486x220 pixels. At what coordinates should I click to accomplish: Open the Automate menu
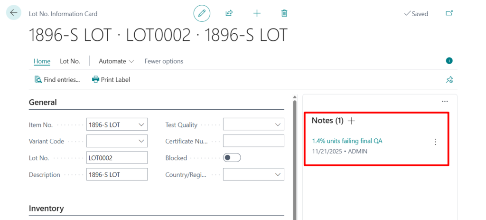tap(116, 61)
